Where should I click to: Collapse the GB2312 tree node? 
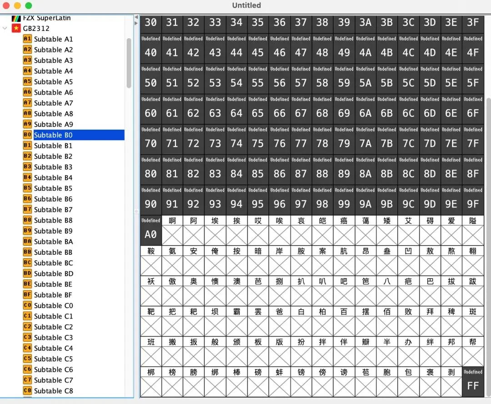click(5, 28)
